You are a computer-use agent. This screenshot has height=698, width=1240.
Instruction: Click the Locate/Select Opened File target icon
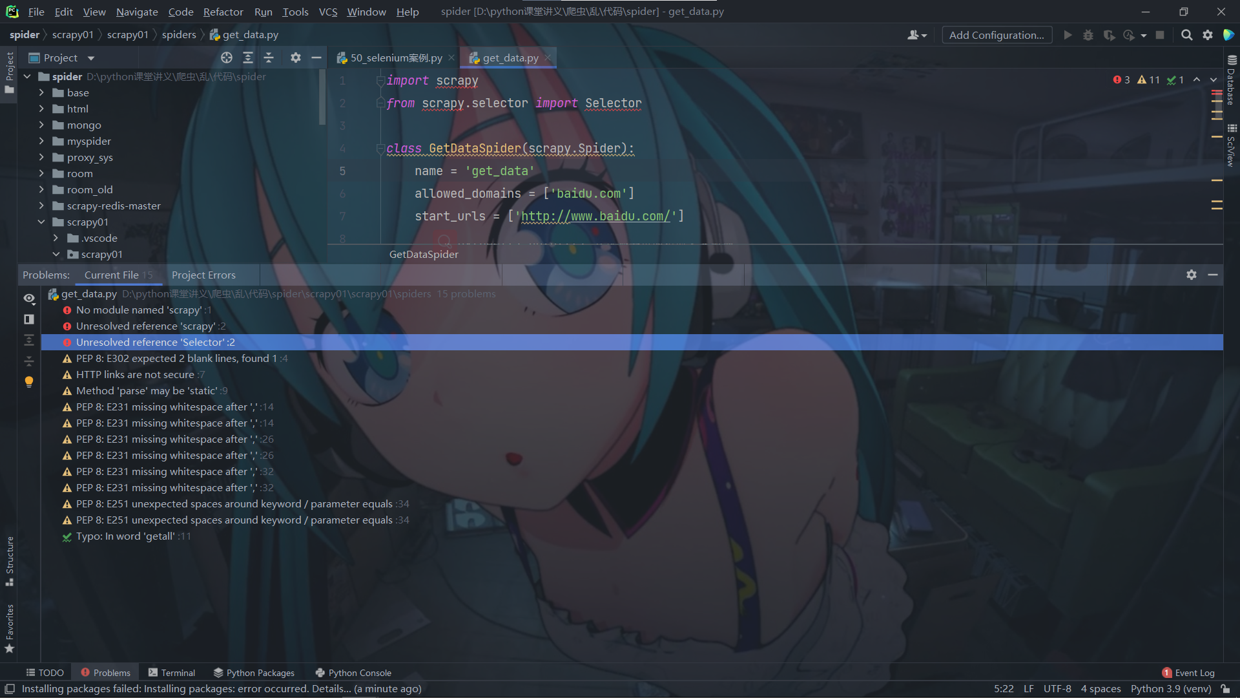tap(227, 58)
